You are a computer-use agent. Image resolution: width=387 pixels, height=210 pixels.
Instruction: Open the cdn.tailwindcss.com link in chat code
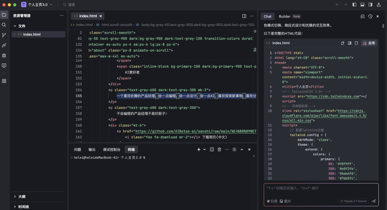click(333, 97)
